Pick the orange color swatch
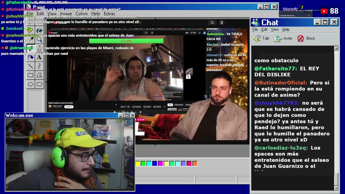This screenshot has height=194, width=345. coord(195,164)
